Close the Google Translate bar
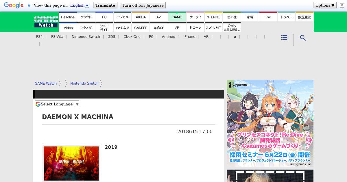 click(x=342, y=5)
